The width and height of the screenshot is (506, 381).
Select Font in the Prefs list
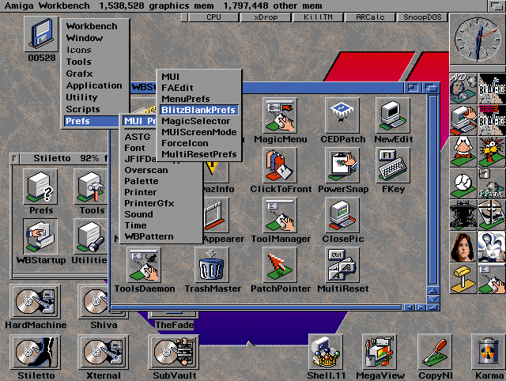135,148
